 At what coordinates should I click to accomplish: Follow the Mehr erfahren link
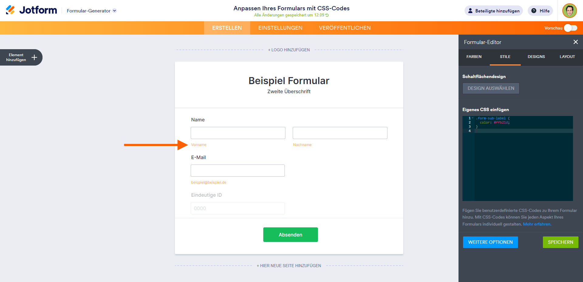pyautogui.click(x=537, y=224)
